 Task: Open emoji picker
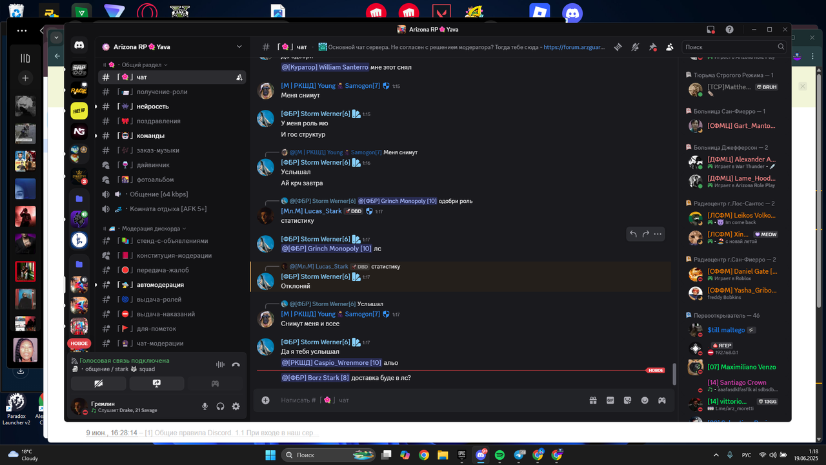pyautogui.click(x=645, y=400)
